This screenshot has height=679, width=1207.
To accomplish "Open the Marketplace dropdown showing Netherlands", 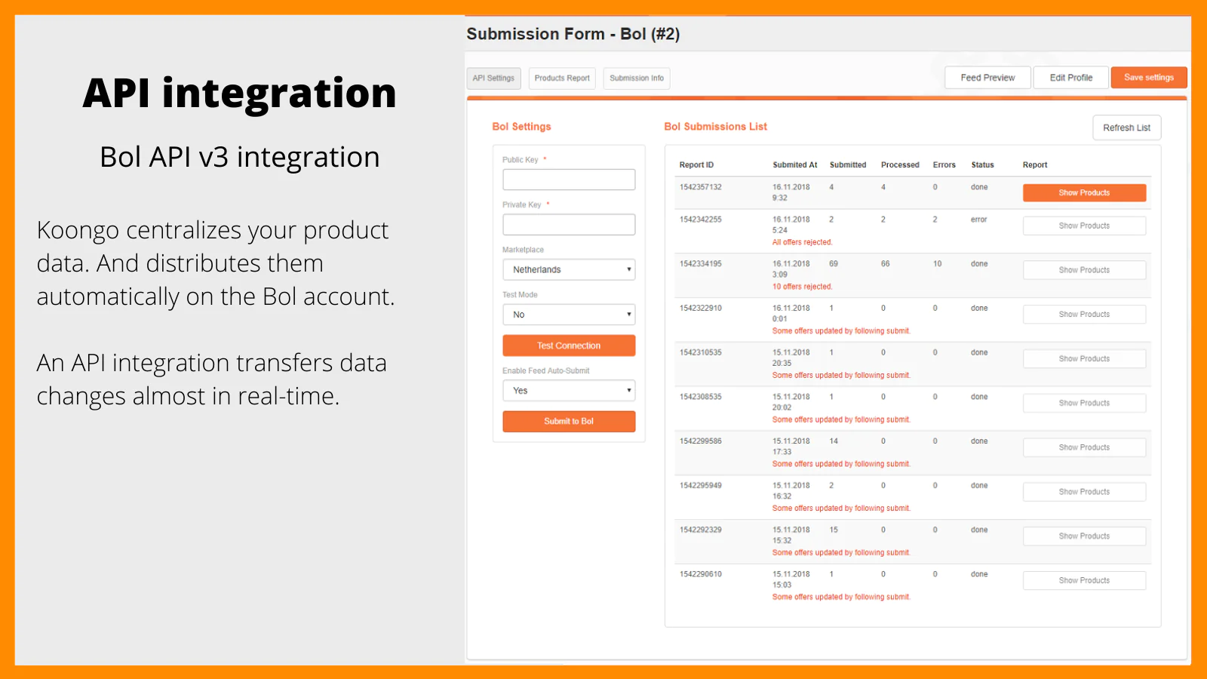I will point(569,270).
